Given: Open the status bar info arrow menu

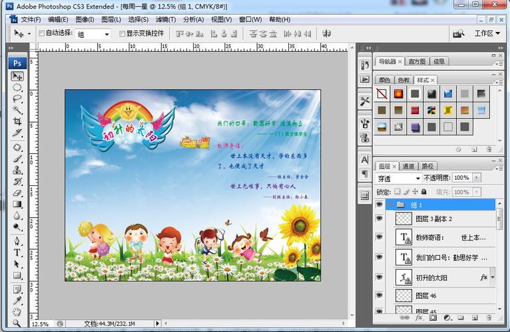Looking at the screenshot, I should 157,323.
